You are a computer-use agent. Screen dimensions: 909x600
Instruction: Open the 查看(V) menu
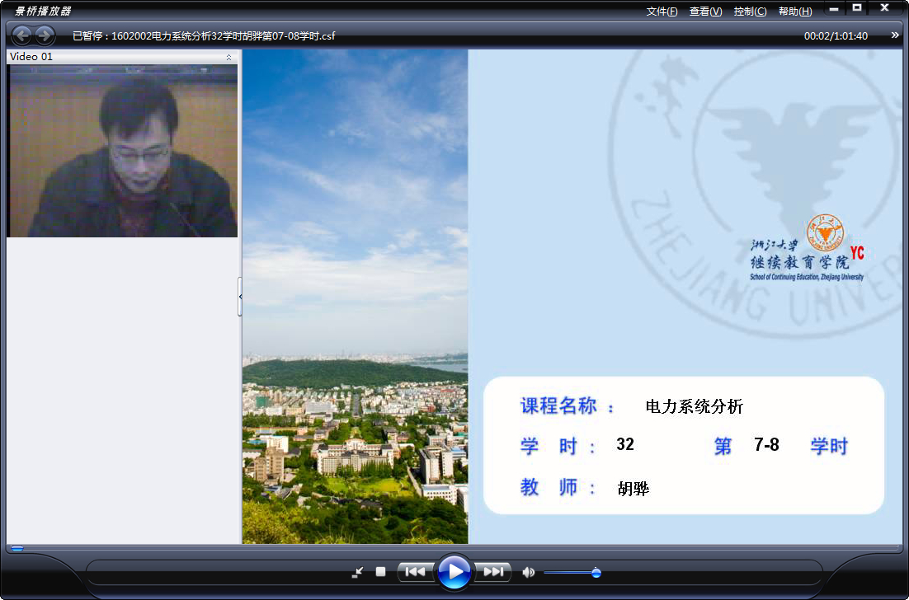705,11
